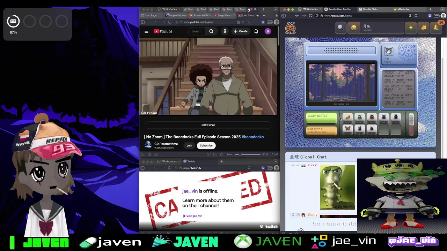Click the YouTube Create button
The width and height of the screenshot is (447, 251).
point(241,31)
